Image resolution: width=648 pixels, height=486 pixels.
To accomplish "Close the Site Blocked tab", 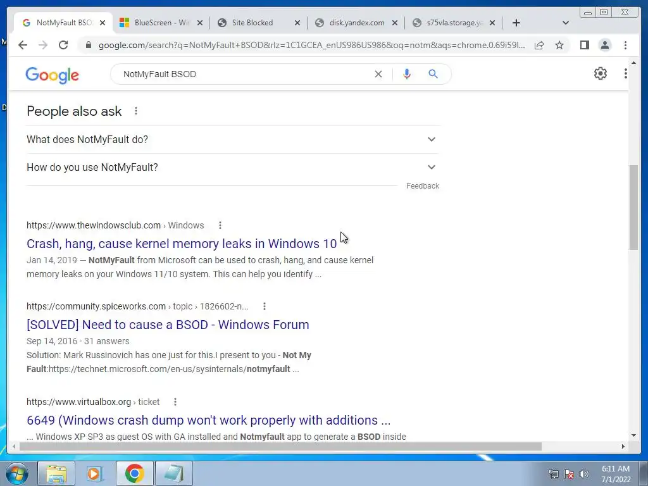I will [297, 23].
